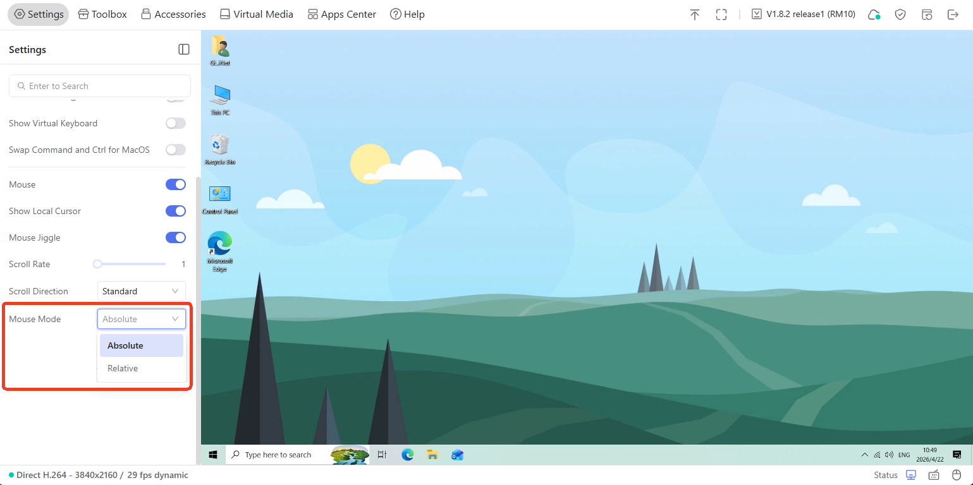
Task: Open the Toolbox menu
Action: click(102, 15)
